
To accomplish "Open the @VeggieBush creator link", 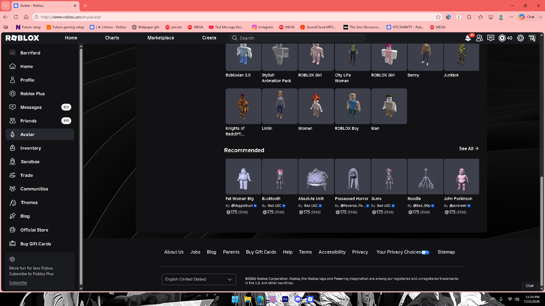I will coord(242,206).
